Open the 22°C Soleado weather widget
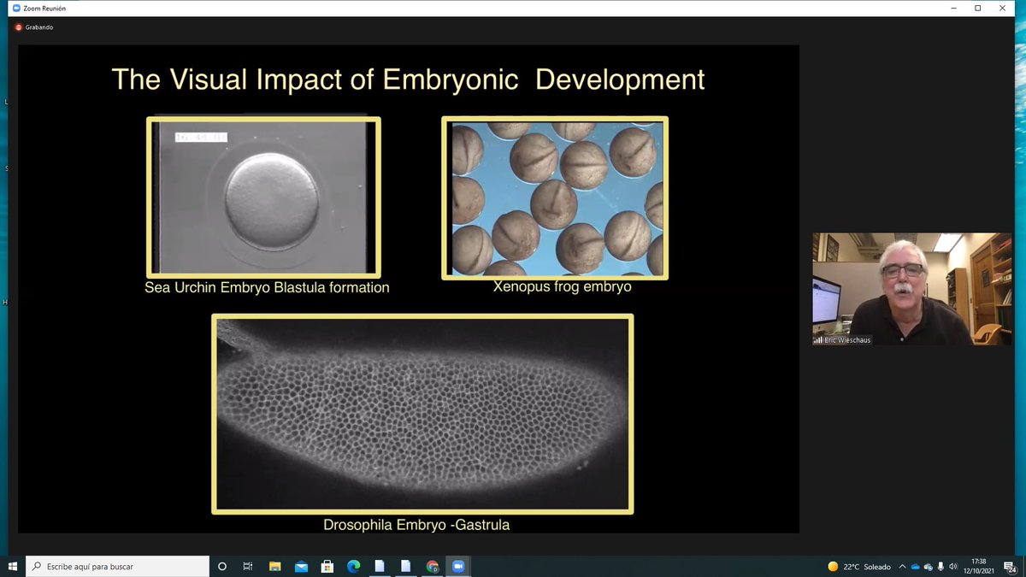This screenshot has height=577, width=1026. [x=857, y=566]
